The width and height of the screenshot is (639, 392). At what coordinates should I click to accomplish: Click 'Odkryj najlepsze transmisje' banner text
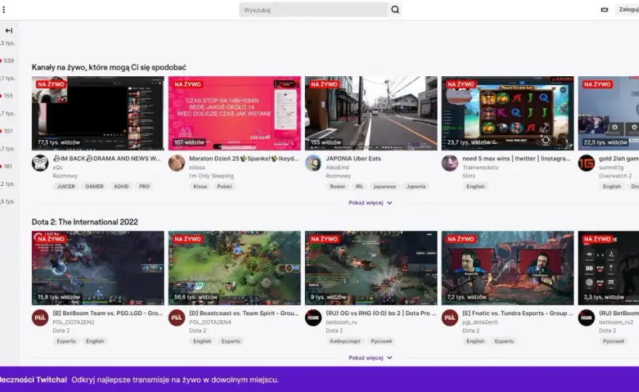175,380
